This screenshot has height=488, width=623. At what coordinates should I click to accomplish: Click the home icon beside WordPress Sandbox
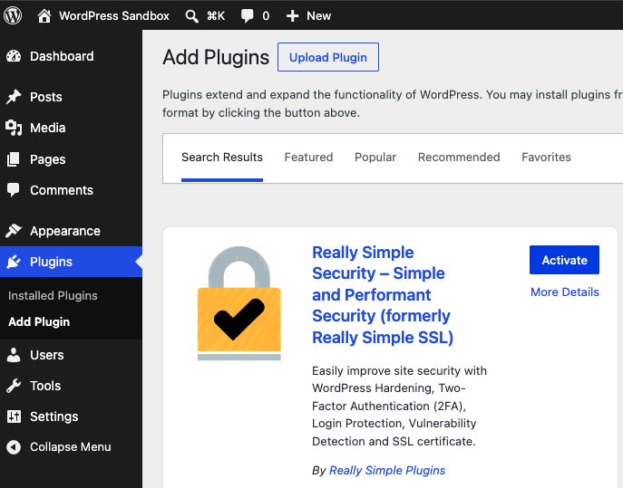(44, 16)
